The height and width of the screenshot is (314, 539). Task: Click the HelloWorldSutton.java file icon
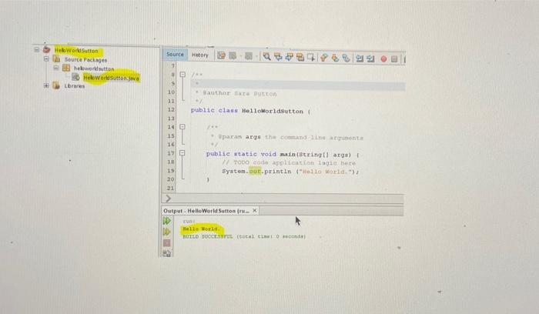pos(75,77)
